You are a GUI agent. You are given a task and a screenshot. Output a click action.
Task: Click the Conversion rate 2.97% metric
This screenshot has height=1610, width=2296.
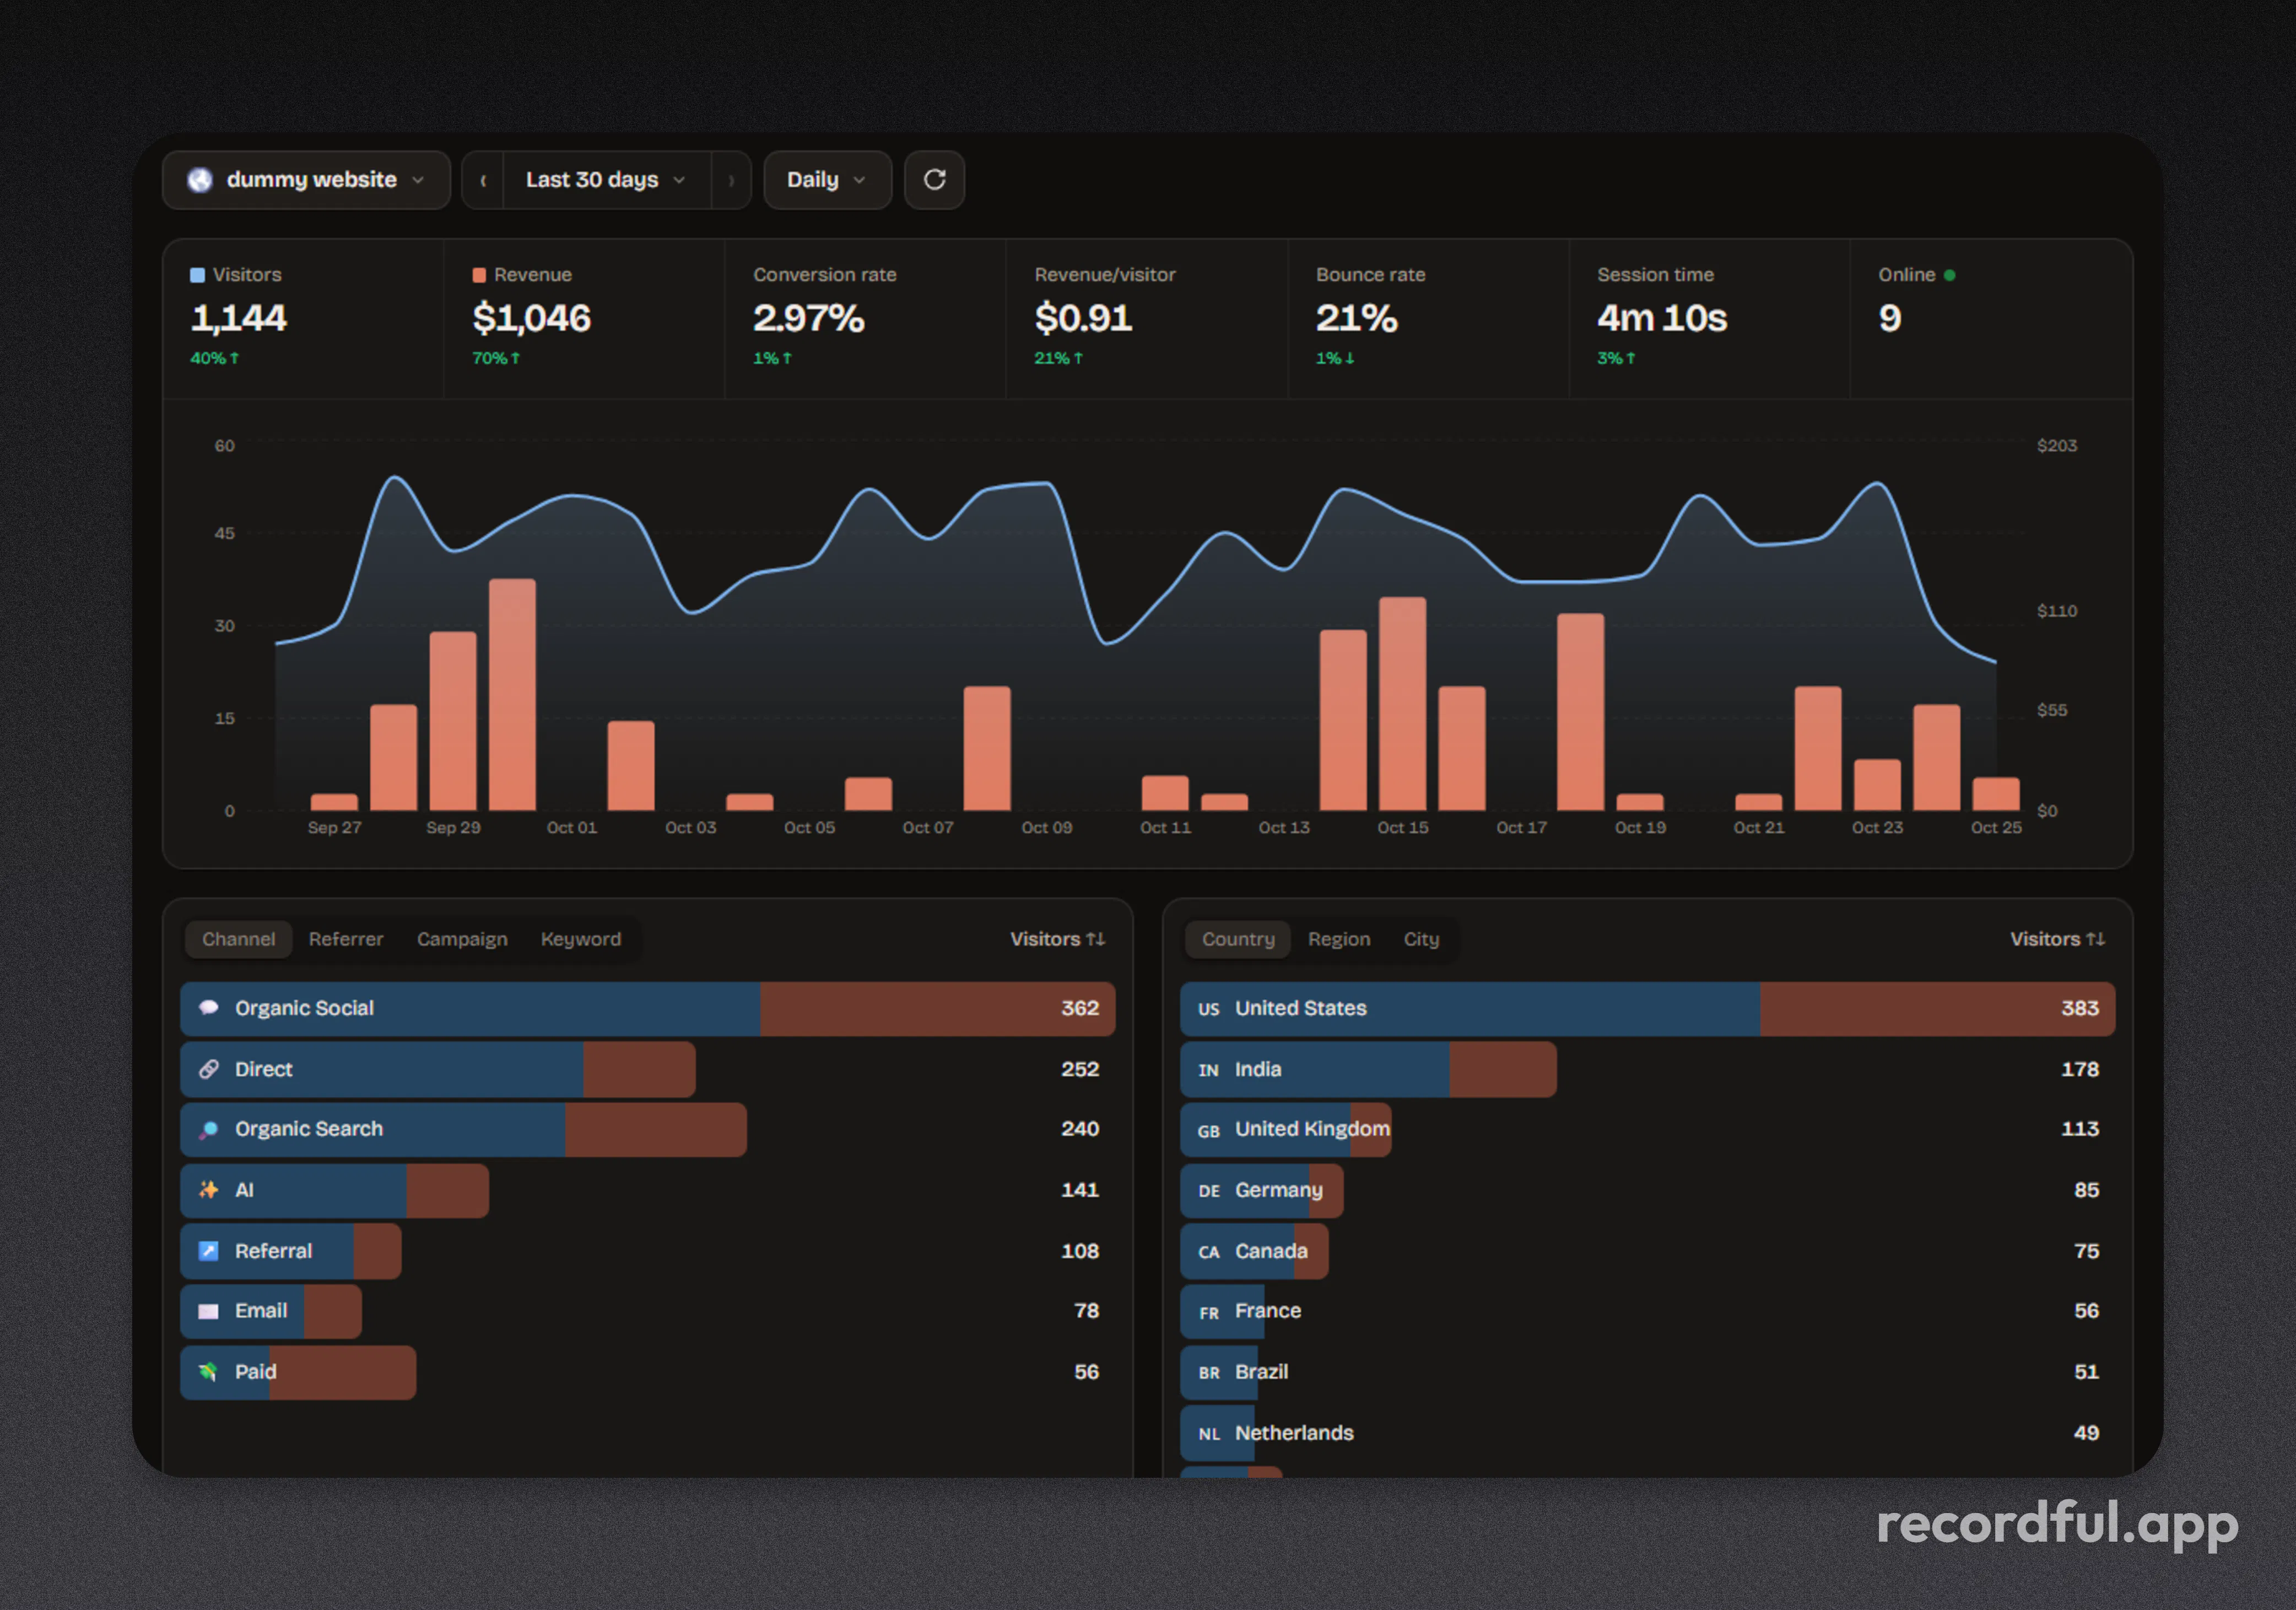(x=865, y=318)
